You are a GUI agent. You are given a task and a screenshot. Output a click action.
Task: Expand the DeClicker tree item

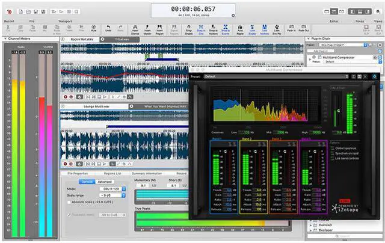tap(310, 225)
